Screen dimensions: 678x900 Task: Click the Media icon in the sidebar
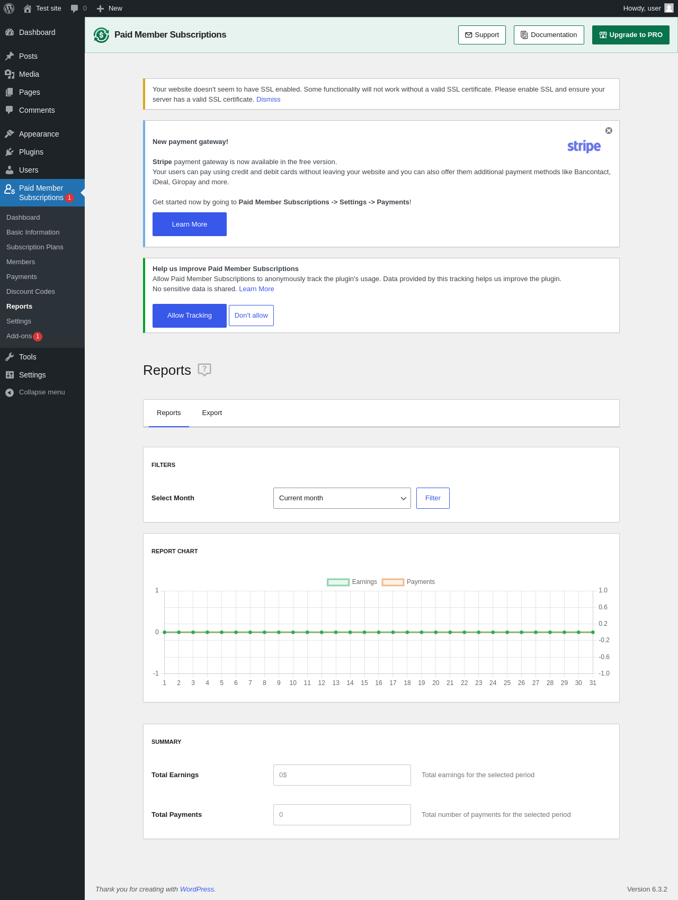point(10,74)
